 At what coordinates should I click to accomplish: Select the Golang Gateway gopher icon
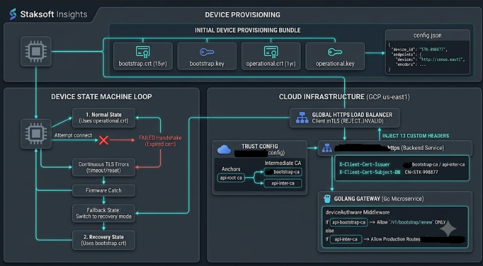click(x=327, y=199)
